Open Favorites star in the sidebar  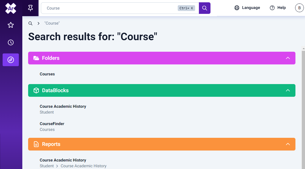pos(11,25)
